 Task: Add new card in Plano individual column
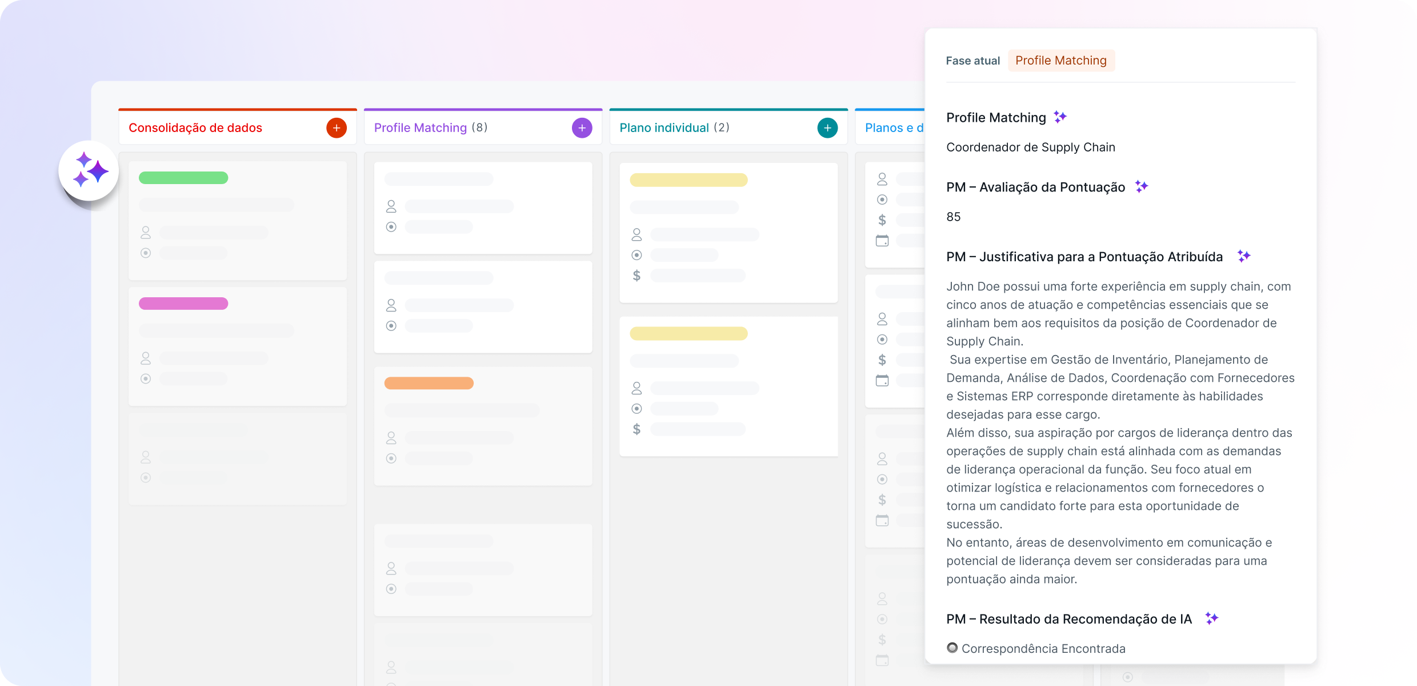pyautogui.click(x=827, y=128)
